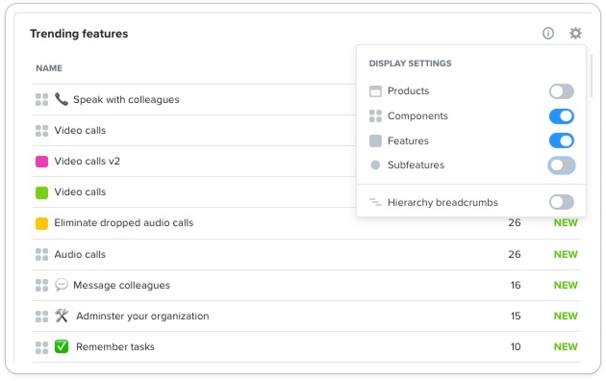Open the Message colleagues row
606x381 pixels.
[306, 285]
